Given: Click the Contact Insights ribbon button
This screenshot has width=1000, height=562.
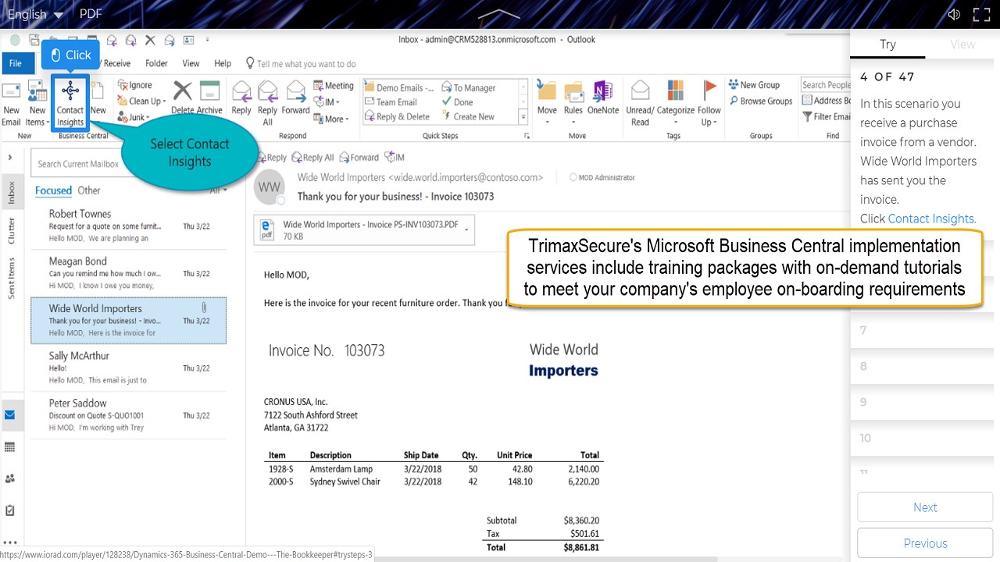Looking at the screenshot, I should pos(70,103).
